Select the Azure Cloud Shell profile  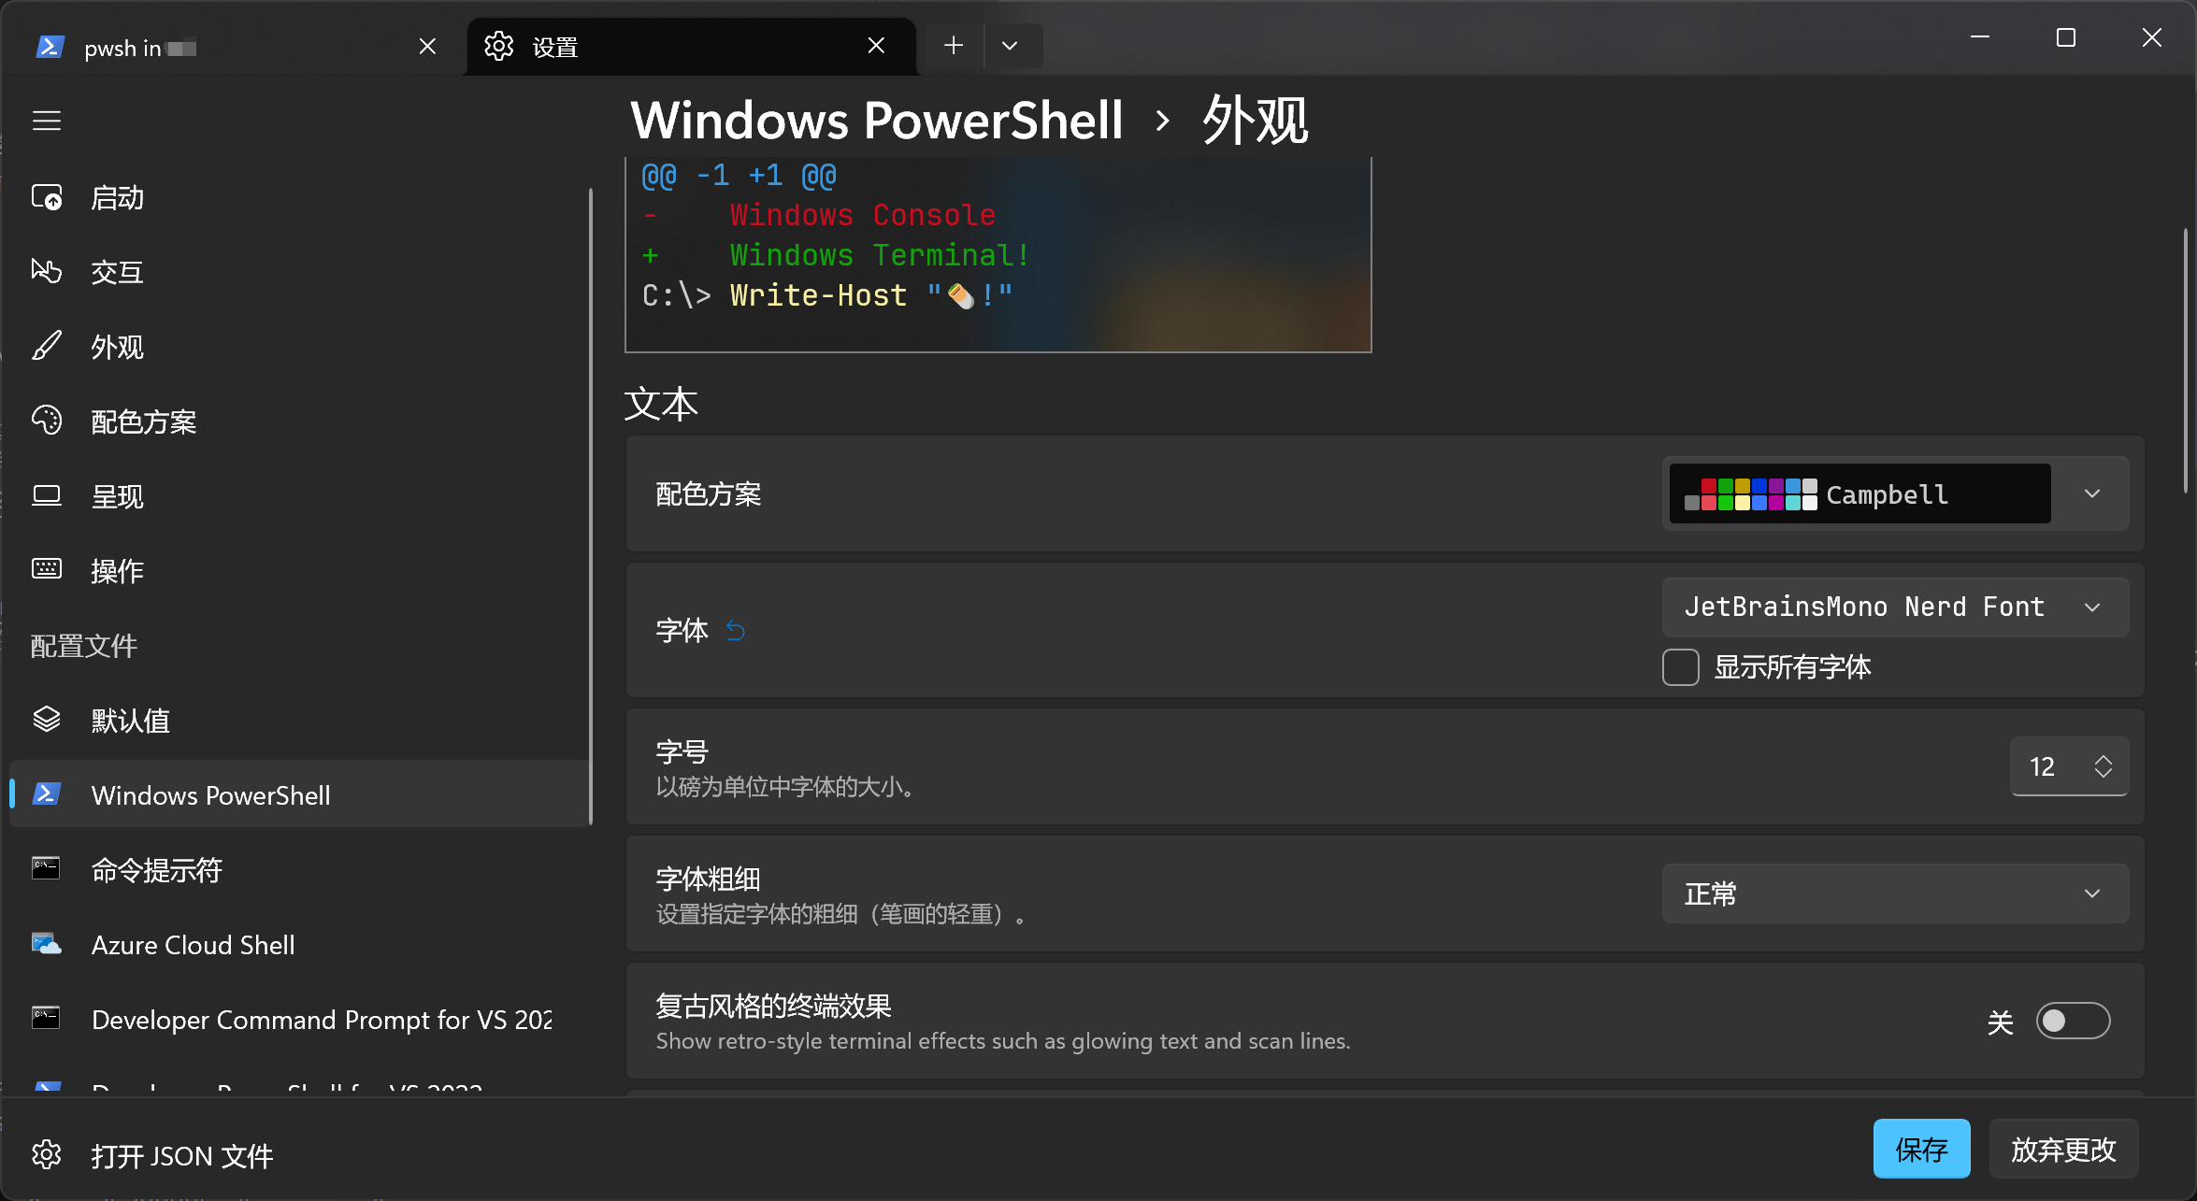[193, 945]
